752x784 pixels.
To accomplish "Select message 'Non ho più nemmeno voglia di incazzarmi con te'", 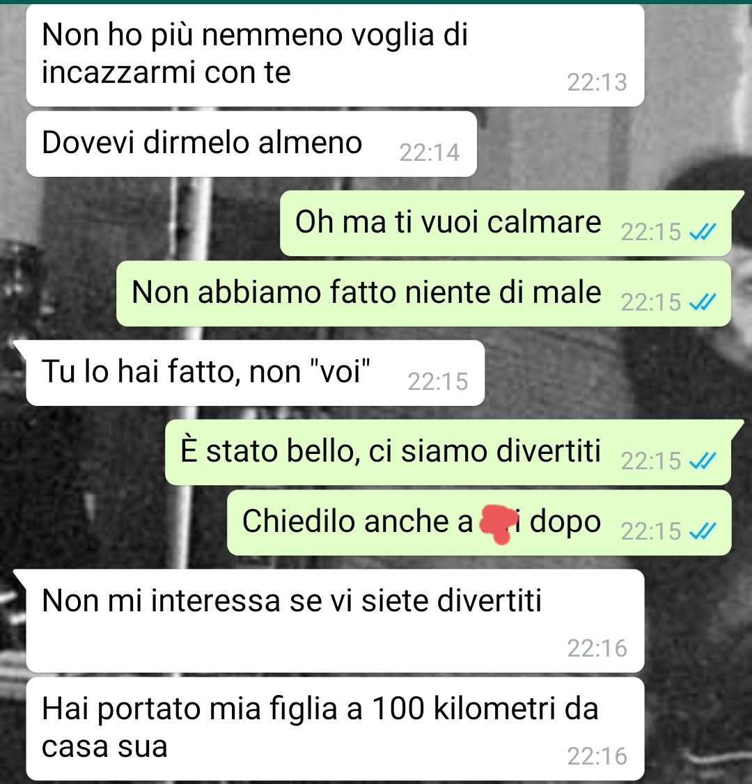I will (x=335, y=55).
